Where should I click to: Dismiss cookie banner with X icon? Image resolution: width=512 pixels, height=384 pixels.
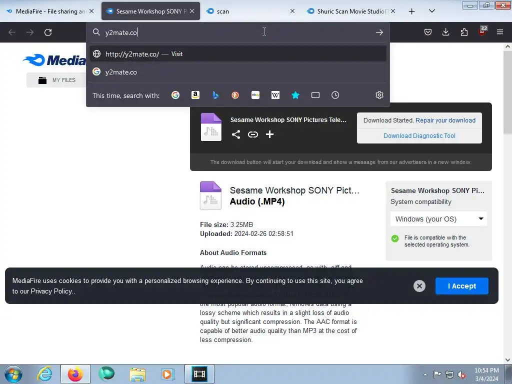click(419, 286)
